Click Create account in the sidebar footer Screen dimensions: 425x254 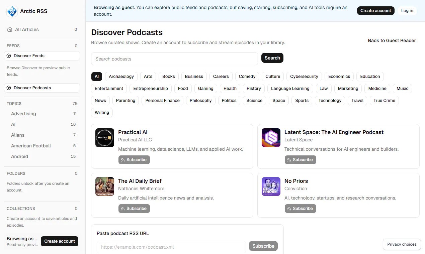pyautogui.click(x=60, y=241)
